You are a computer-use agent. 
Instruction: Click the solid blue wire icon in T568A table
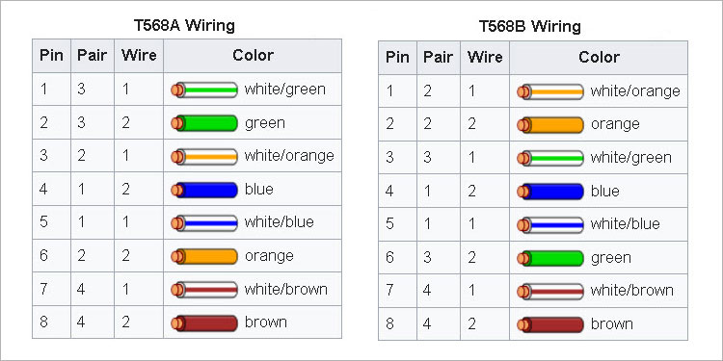pos(204,190)
